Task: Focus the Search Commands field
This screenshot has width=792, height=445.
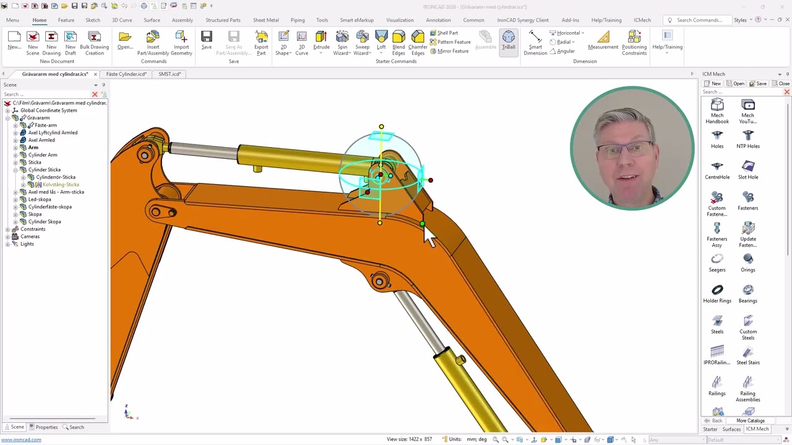Action: 699,20
